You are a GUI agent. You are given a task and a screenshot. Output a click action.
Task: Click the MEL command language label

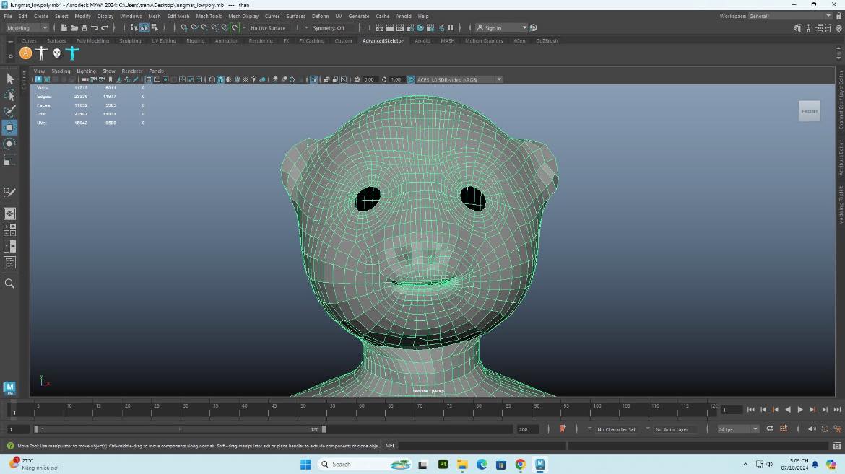pyautogui.click(x=389, y=445)
